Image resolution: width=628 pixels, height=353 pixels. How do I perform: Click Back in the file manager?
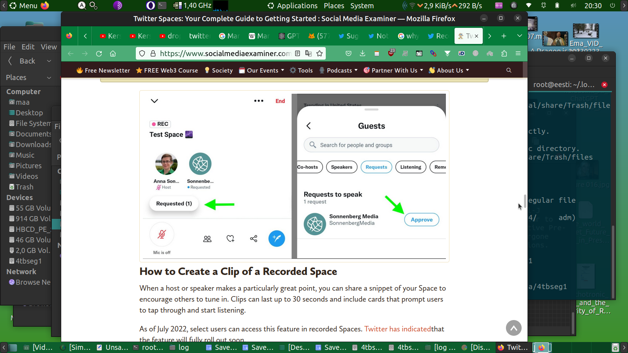click(x=22, y=61)
